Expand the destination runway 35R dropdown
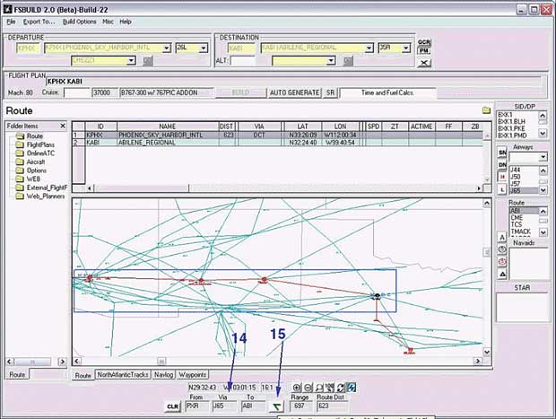Image resolution: width=556 pixels, height=419 pixels. (x=406, y=48)
